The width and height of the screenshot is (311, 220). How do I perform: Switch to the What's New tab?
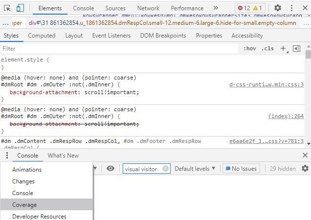(63, 156)
